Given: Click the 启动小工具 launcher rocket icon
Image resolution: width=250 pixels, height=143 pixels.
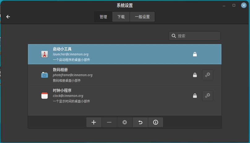Looking at the screenshot, I should [45, 54].
